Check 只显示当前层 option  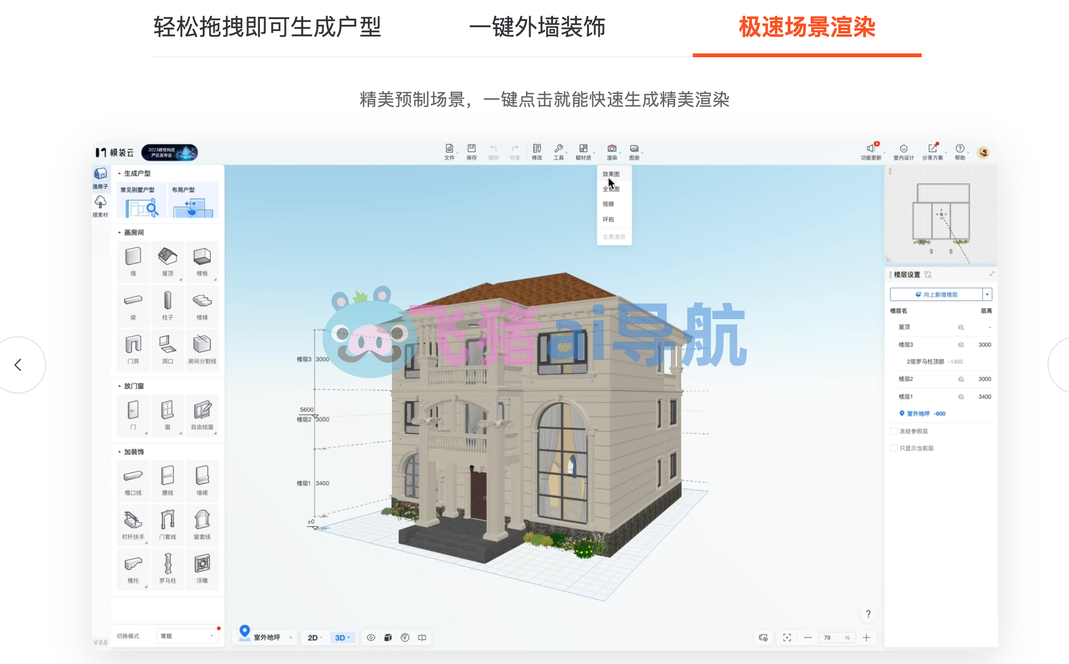pos(894,448)
